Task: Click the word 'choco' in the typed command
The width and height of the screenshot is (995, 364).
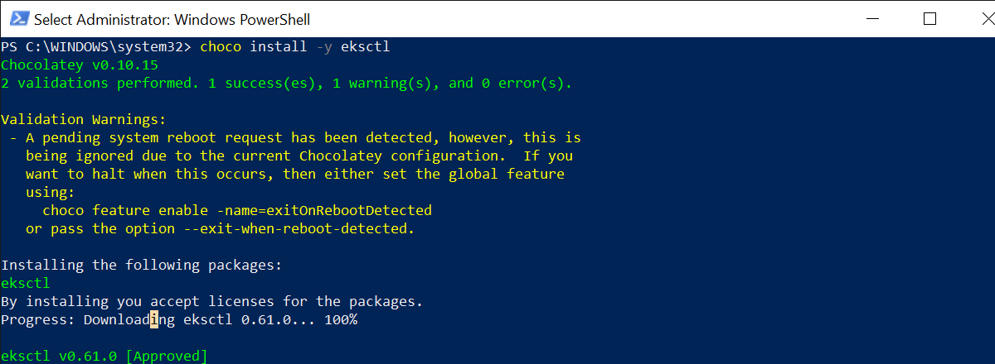Action: (221, 46)
